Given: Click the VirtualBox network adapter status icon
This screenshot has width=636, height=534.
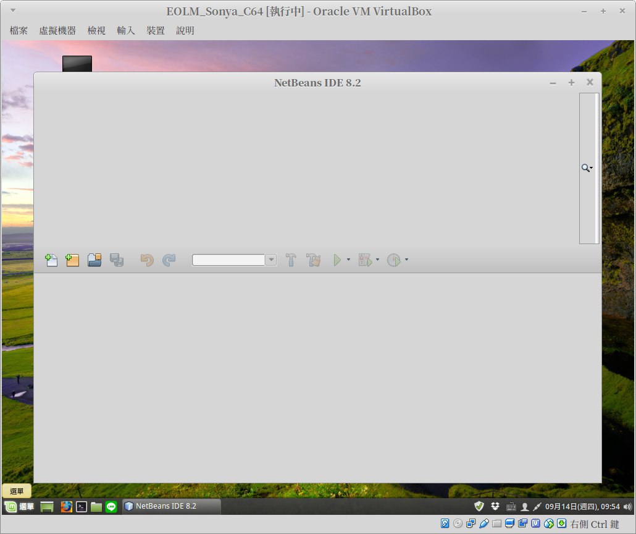Looking at the screenshot, I should click(471, 523).
